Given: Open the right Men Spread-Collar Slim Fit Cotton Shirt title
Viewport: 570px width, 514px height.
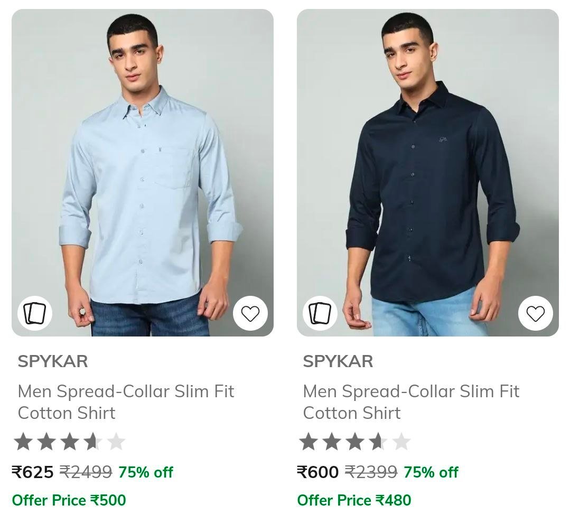Looking at the screenshot, I should coord(411,402).
